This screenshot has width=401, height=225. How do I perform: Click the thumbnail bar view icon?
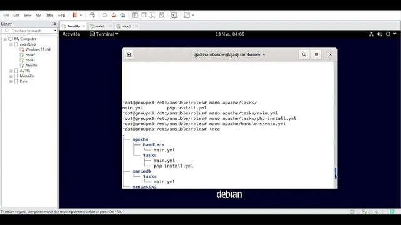[x=143, y=15]
